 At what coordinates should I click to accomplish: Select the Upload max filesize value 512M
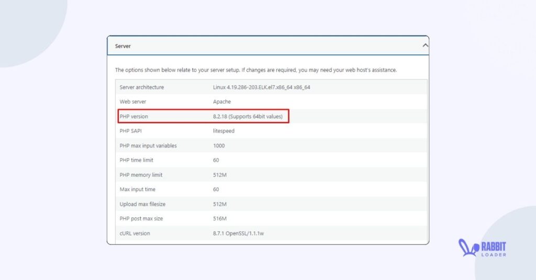[220, 204]
